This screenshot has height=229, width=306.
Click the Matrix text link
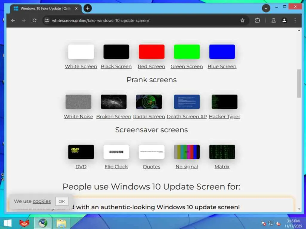tap(222, 167)
